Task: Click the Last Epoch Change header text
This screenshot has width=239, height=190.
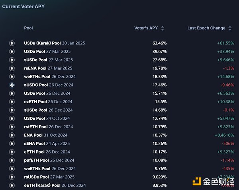Action: [x=206, y=28]
